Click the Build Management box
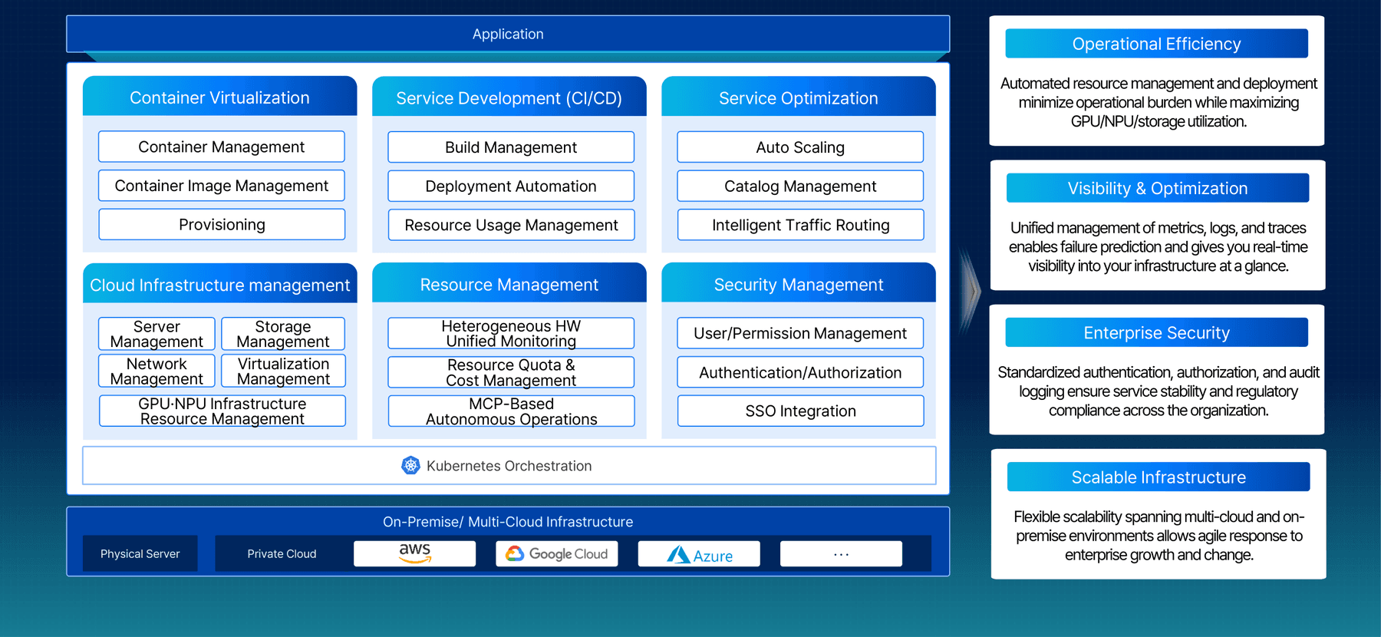This screenshot has height=637, width=1381. pos(511,147)
